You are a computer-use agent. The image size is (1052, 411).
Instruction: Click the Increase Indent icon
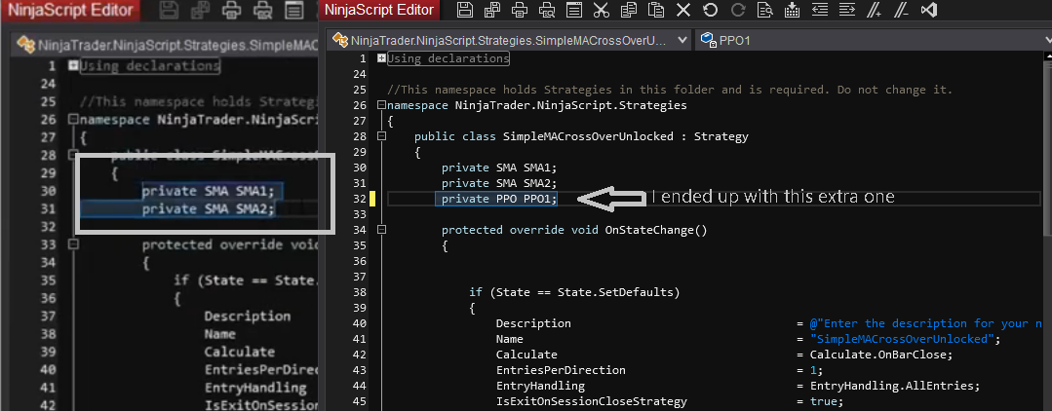pyautogui.click(x=846, y=10)
